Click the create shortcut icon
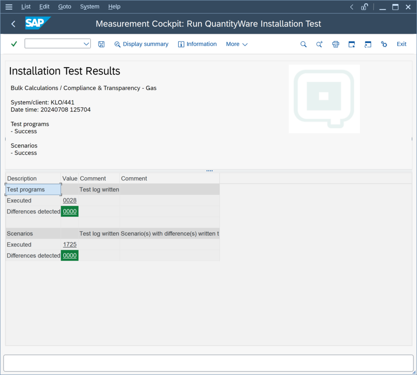The width and height of the screenshot is (417, 375). click(x=368, y=44)
